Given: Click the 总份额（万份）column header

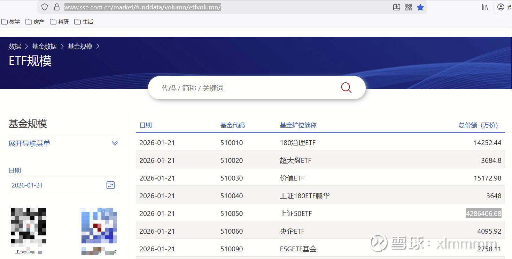Looking at the screenshot, I should 478,125.
